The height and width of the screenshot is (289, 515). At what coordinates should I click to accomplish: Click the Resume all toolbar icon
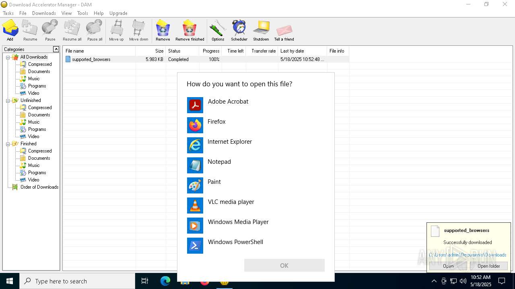tap(72, 31)
